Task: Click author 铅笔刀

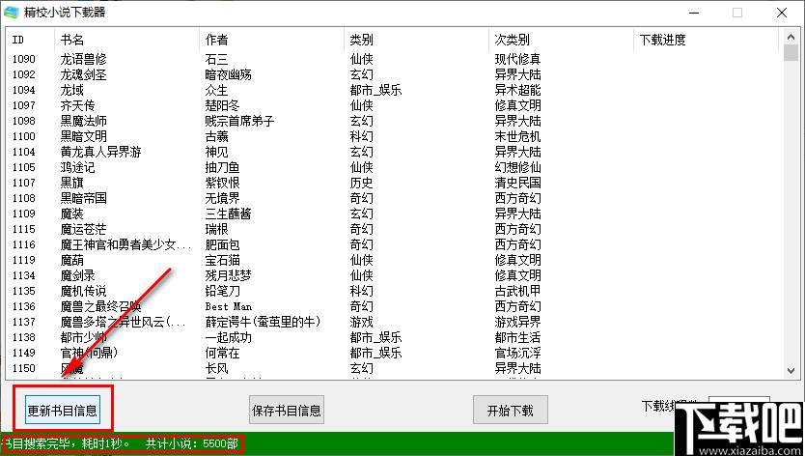Action: coord(222,291)
